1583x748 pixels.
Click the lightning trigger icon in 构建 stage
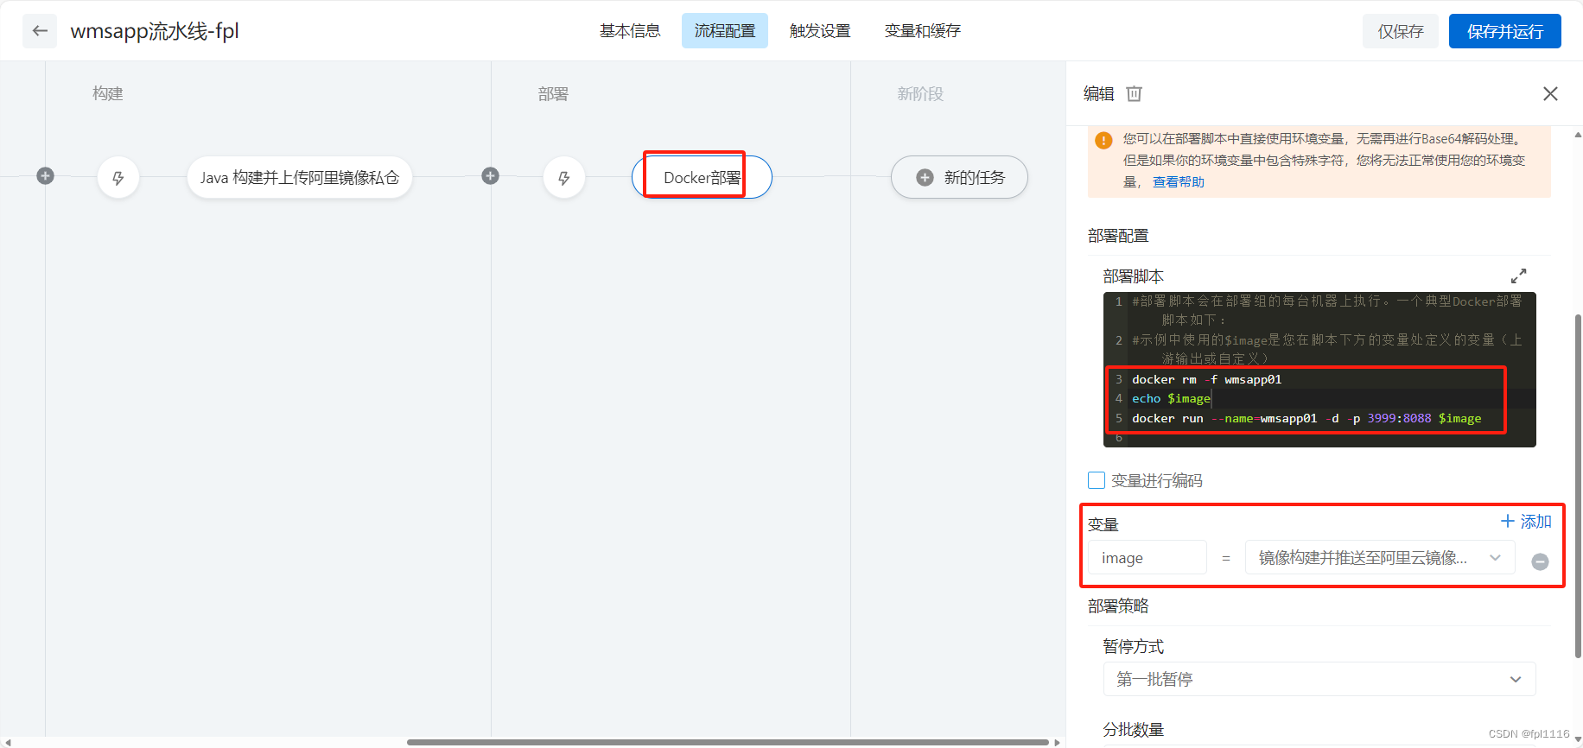click(118, 178)
